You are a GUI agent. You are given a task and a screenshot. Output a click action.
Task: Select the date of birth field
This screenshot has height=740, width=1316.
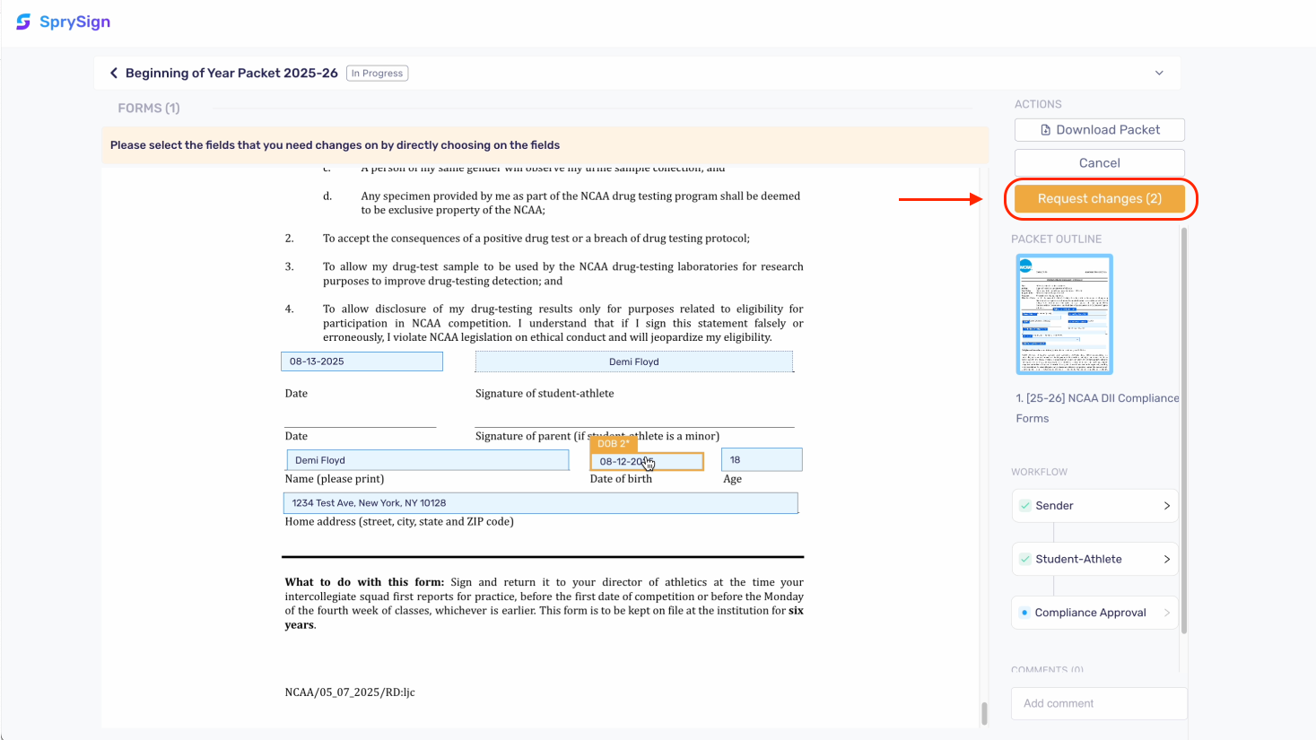click(x=647, y=461)
